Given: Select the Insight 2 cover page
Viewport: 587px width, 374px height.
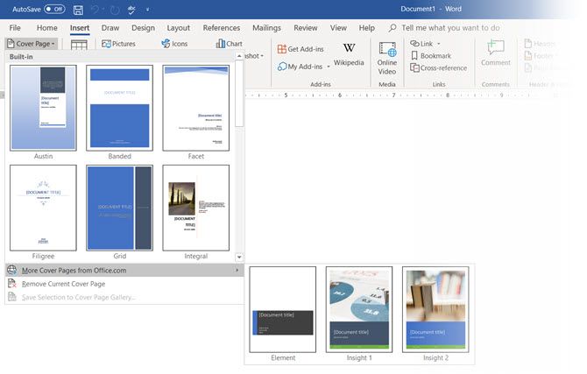Looking at the screenshot, I should [x=435, y=309].
